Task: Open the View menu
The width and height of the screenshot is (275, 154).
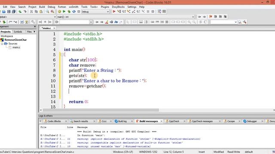Action: click(12, 7)
